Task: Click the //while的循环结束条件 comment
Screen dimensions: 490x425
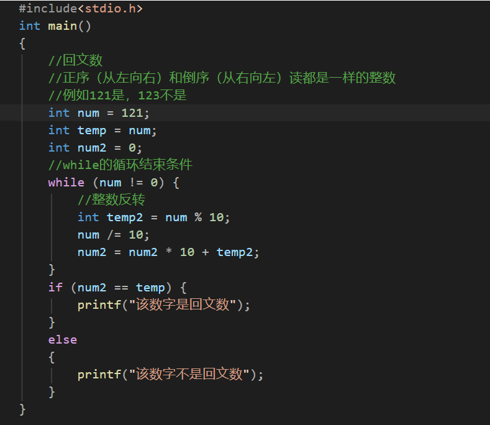Action: (120, 165)
